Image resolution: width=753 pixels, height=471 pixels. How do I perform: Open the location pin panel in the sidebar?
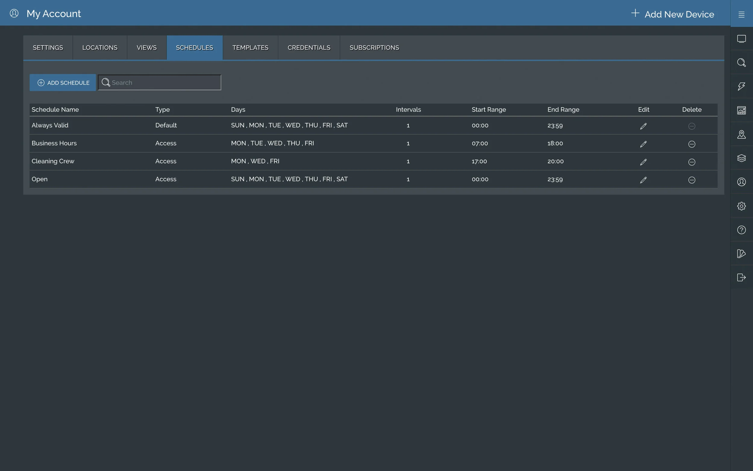pyautogui.click(x=742, y=134)
